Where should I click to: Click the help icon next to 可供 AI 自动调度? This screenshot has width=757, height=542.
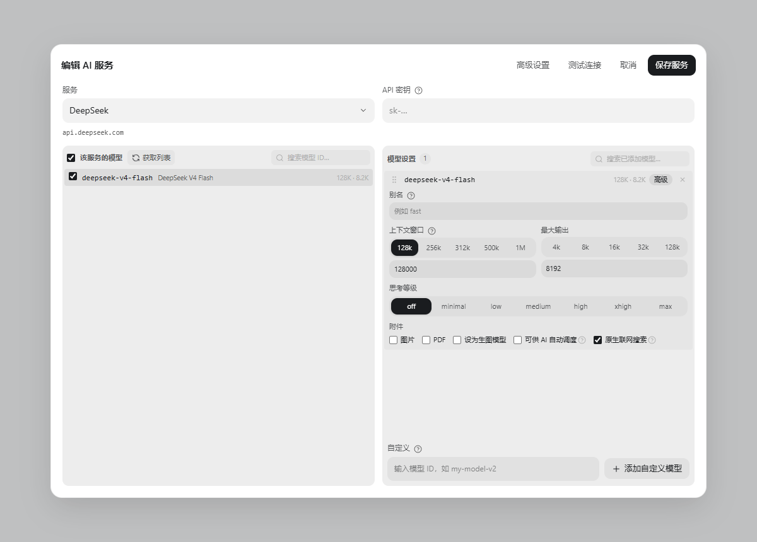click(582, 340)
